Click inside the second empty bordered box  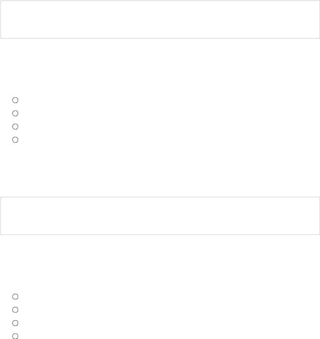tap(160, 216)
